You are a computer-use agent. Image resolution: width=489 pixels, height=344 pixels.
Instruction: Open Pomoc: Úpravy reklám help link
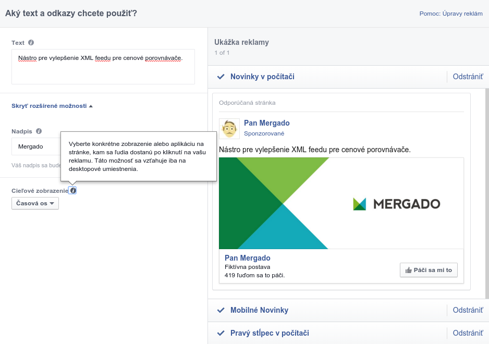tap(450, 14)
